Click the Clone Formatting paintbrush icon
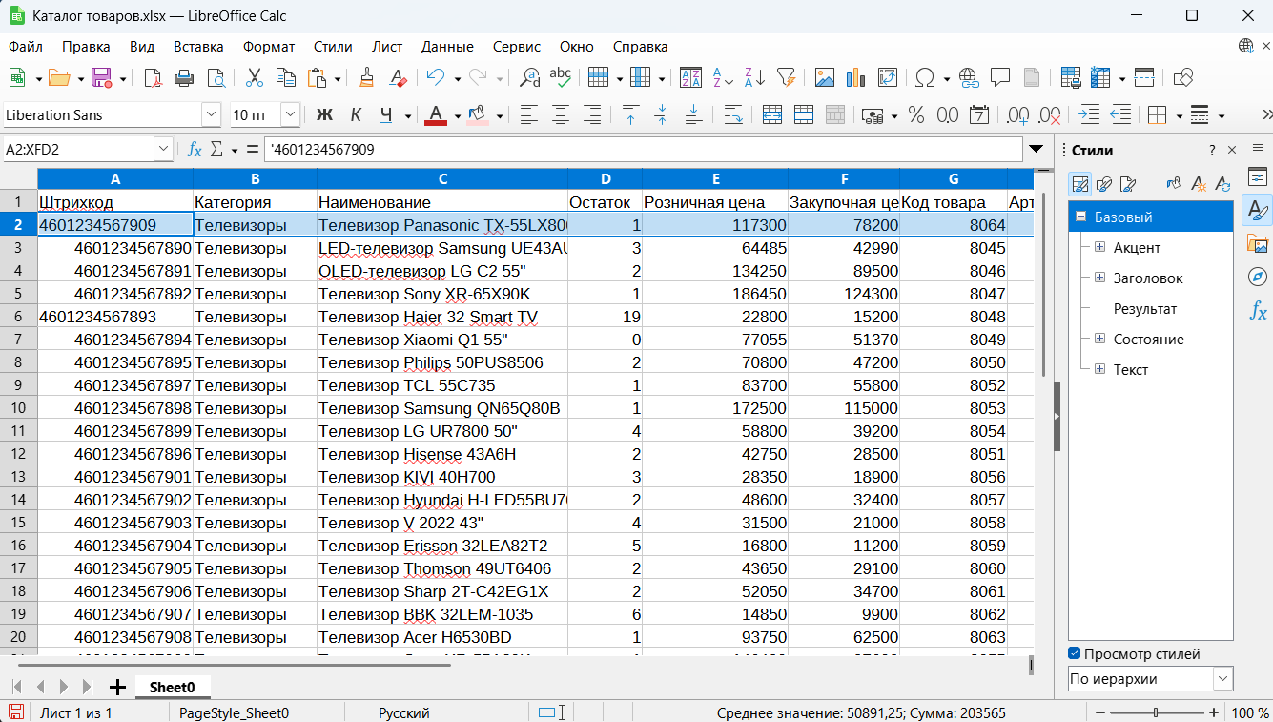Image resolution: width=1273 pixels, height=722 pixels. click(366, 78)
